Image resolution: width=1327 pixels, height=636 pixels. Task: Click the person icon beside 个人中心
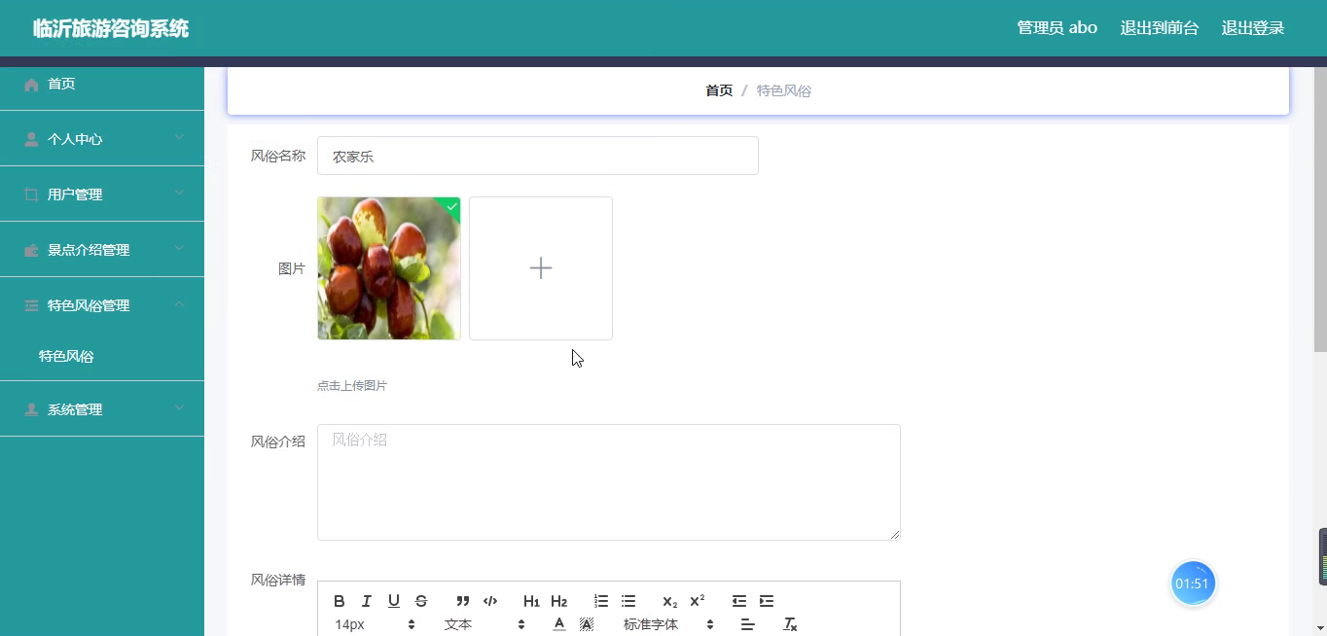click(31, 139)
